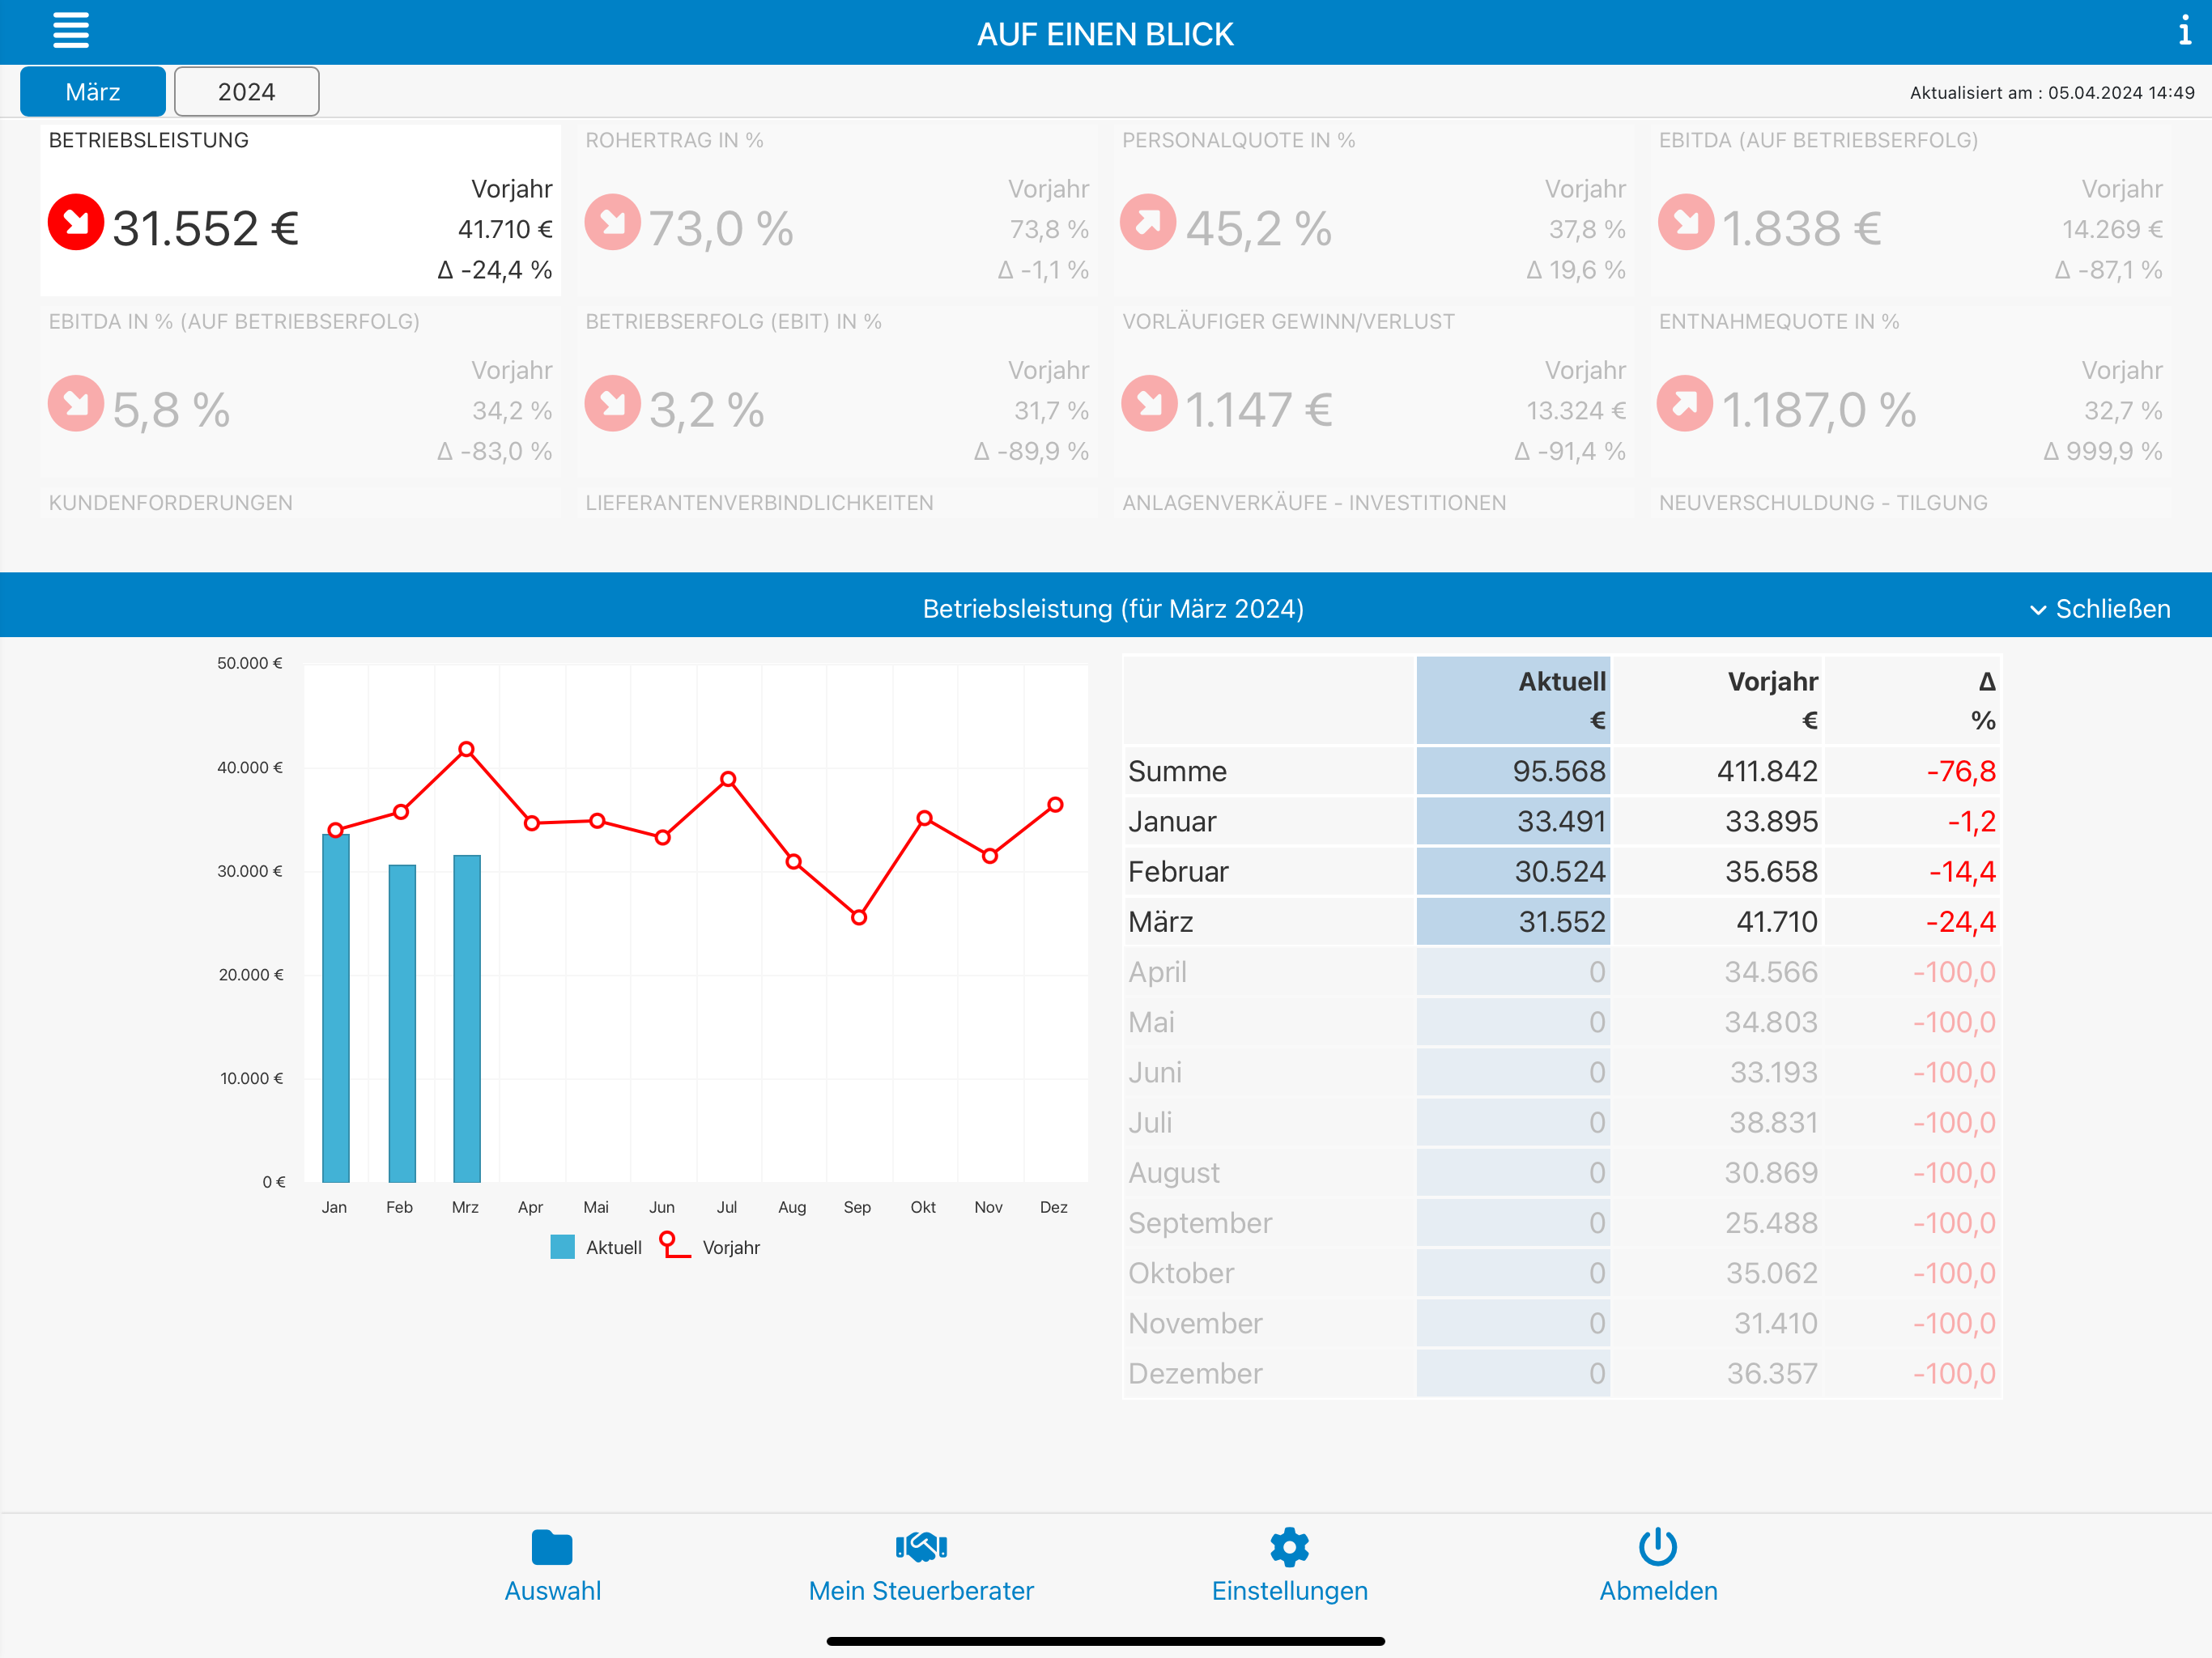Select the Vorläufiger Gewinn/Verlust tile
The image size is (2212, 1658).
coord(1374,392)
